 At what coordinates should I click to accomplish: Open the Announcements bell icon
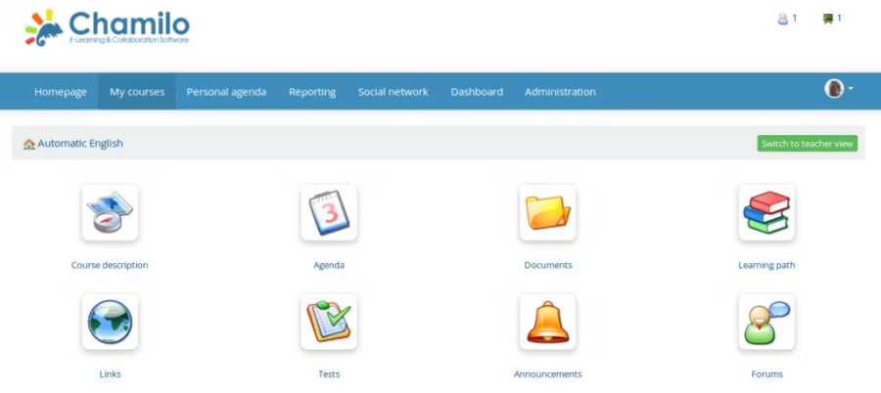(x=547, y=322)
